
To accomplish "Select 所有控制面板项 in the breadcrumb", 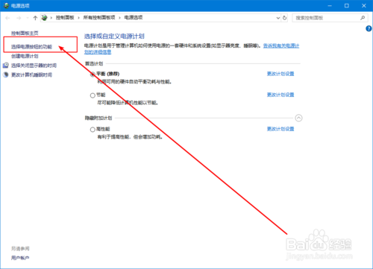I will (99, 18).
